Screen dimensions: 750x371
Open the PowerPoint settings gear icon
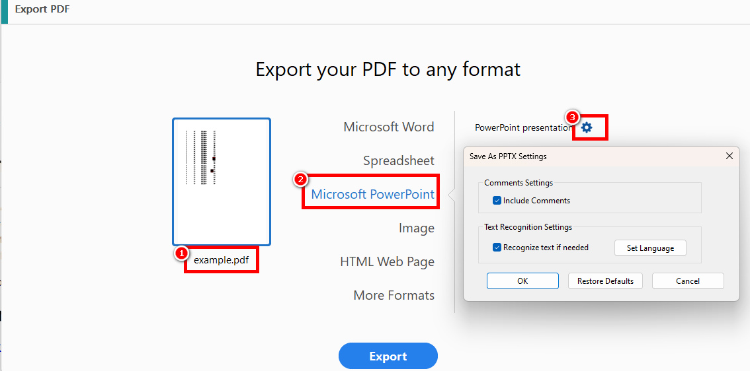(587, 127)
